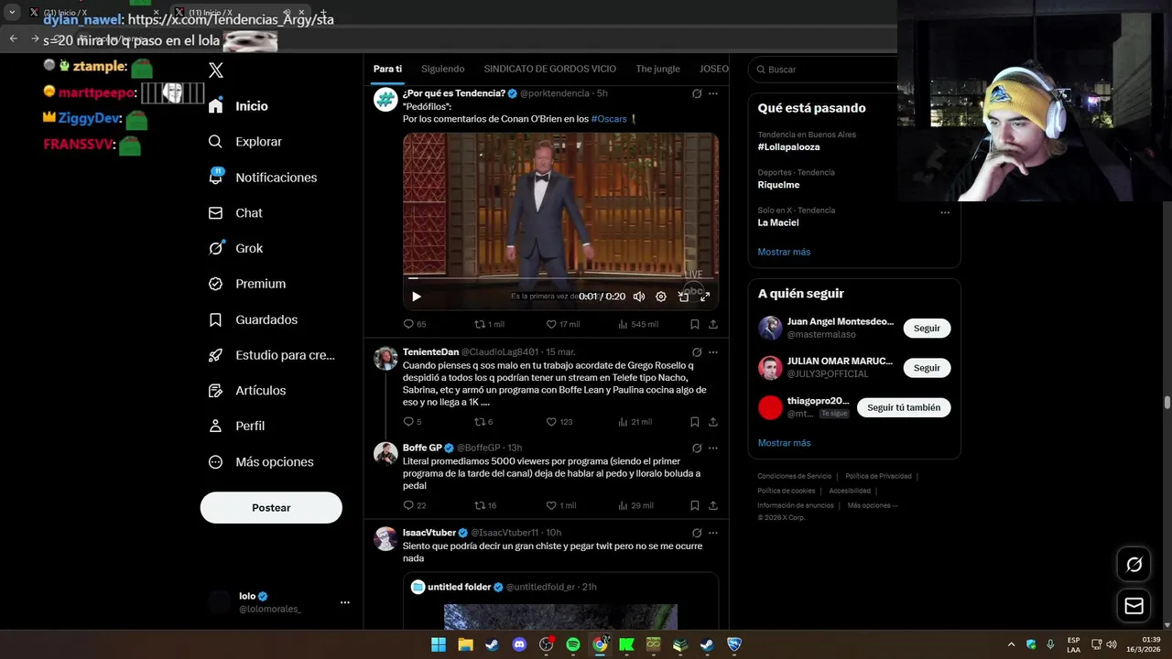Open Guardados bookmarks page
This screenshot has height=659, width=1172.
pyautogui.click(x=253, y=319)
